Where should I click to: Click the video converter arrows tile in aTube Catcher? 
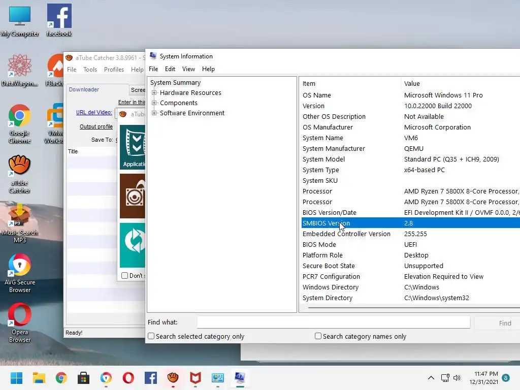point(133,245)
